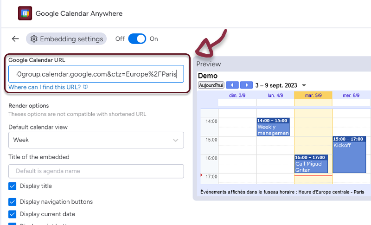This screenshot has height=225, width=371.
Task: Open the Weekly management event
Action: click(x=273, y=127)
